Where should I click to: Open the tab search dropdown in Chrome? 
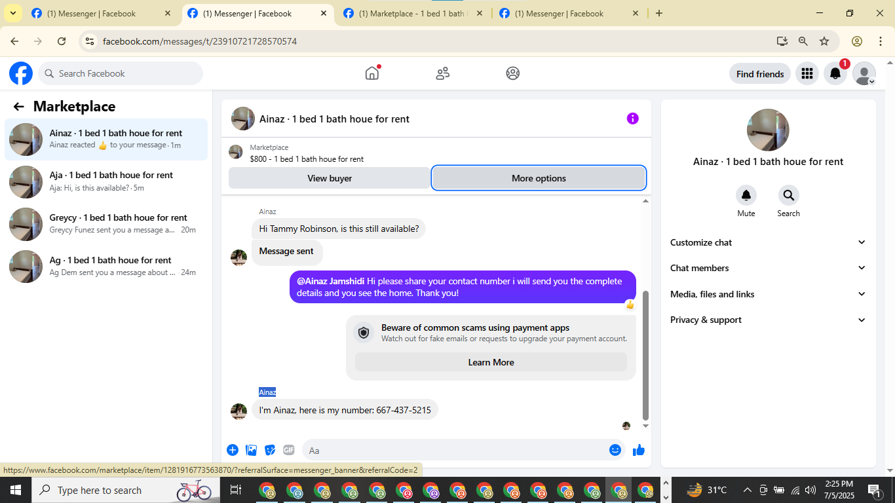(x=12, y=13)
